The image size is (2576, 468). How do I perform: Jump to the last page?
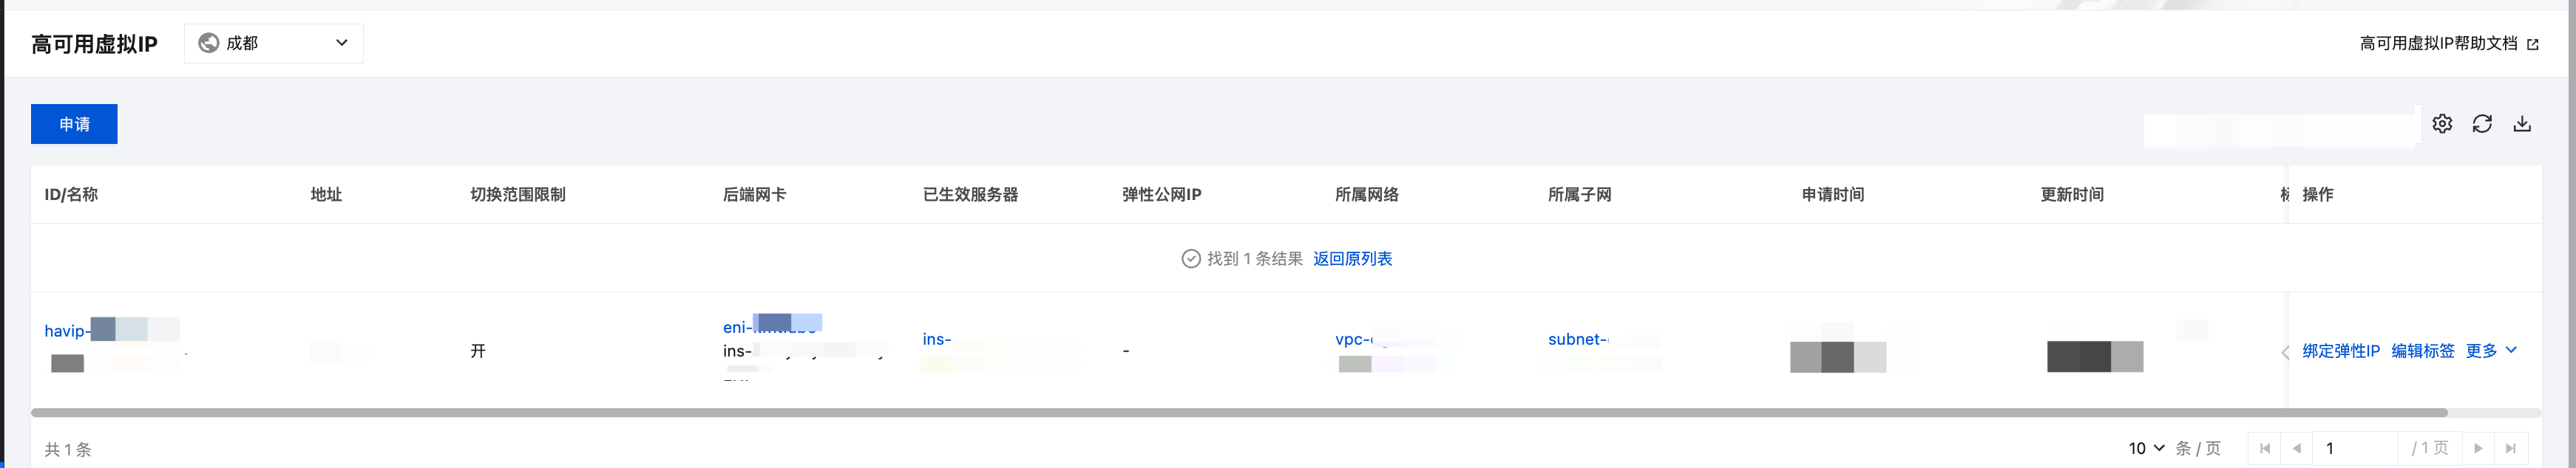[2510, 449]
